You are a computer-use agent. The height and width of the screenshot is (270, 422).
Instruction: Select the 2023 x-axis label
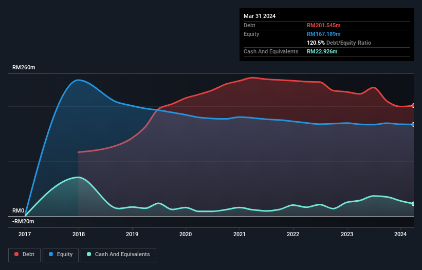click(x=347, y=234)
